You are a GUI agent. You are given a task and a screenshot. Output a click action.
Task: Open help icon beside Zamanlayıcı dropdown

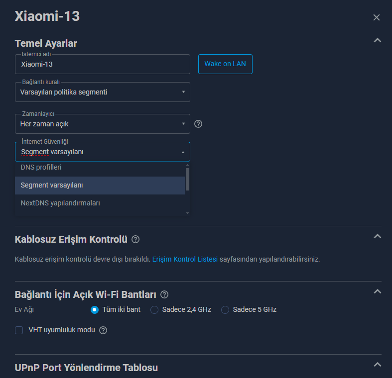198,124
